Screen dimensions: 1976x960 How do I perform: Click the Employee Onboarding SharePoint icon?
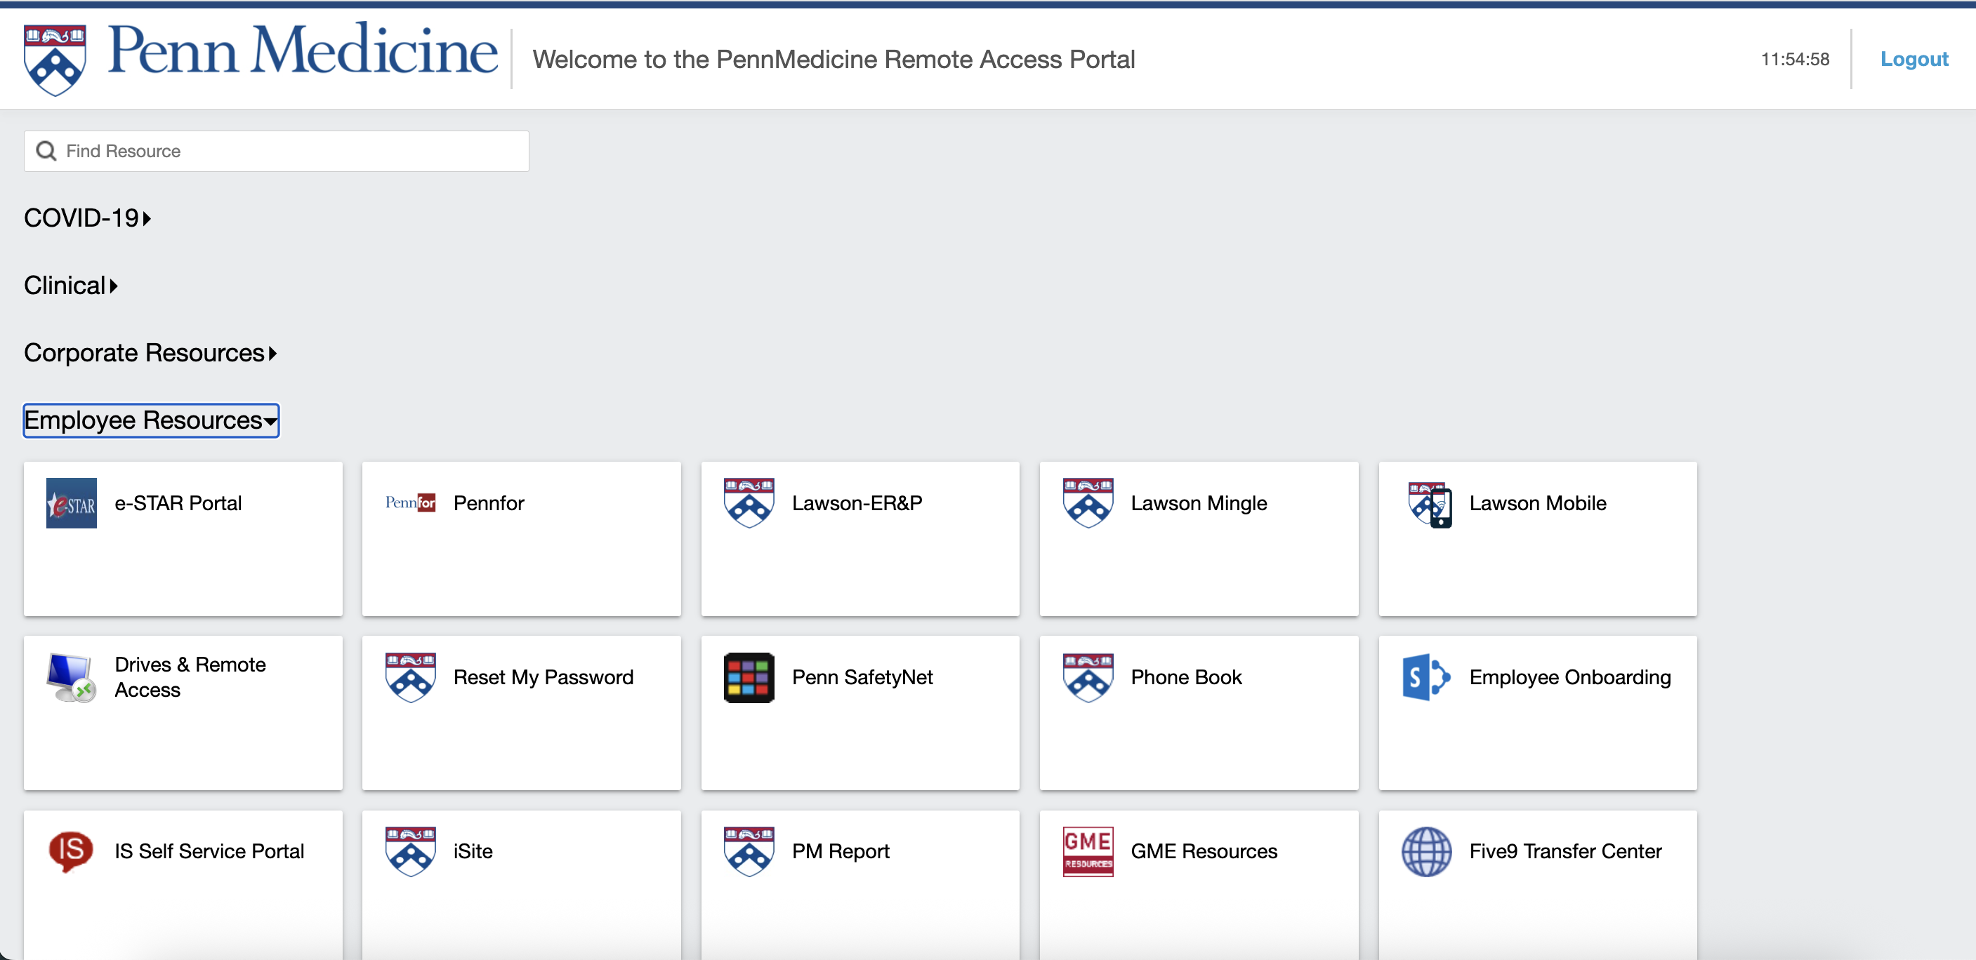(1427, 678)
